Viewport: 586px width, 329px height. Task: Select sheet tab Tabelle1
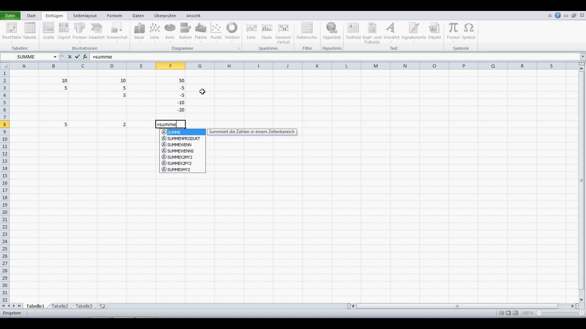pos(35,306)
